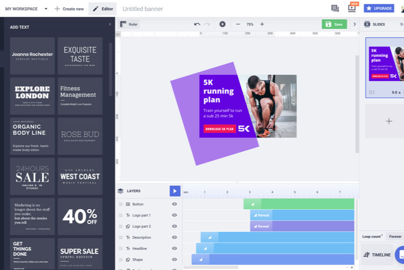
Task: Click the undo arrow icon
Action: pyautogui.click(x=197, y=24)
